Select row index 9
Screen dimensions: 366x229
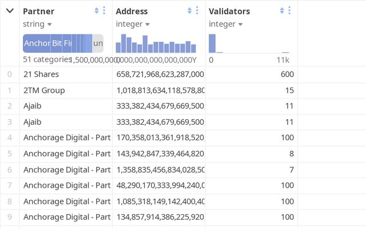click(9, 217)
